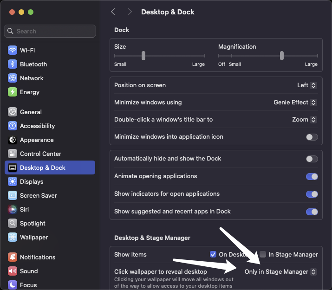Click the Control Center icon

13,154
